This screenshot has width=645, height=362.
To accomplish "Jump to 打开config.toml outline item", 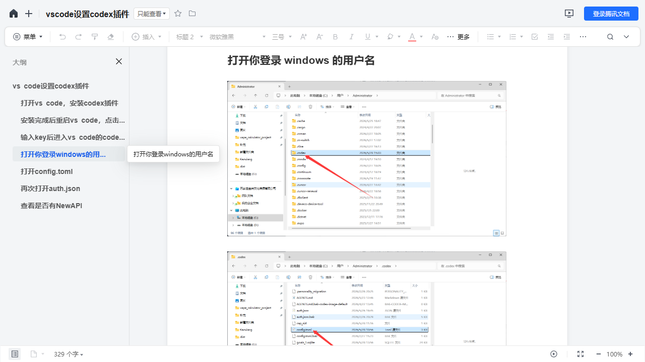I will click(x=47, y=171).
